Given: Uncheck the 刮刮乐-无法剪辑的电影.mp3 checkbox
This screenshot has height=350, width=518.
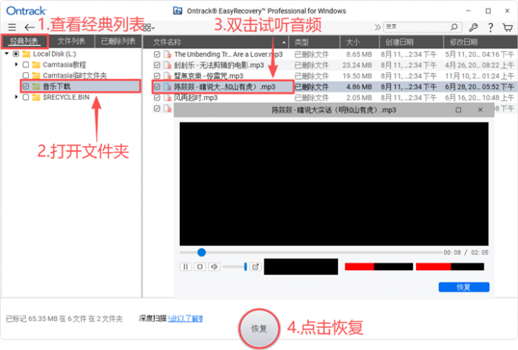Looking at the screenshot, I should click(157, 65).
